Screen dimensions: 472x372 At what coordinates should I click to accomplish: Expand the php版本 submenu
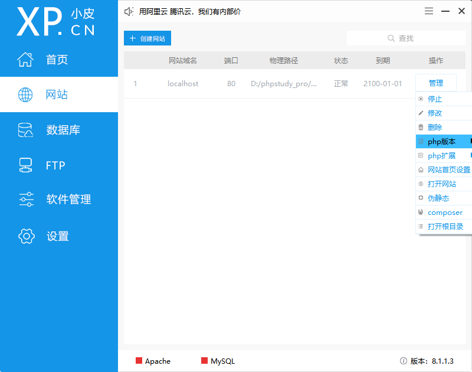click(x=441, y=141)
